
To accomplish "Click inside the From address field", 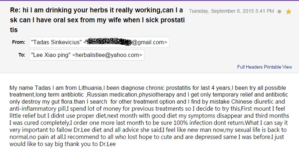I will click(x=99, y=42).
